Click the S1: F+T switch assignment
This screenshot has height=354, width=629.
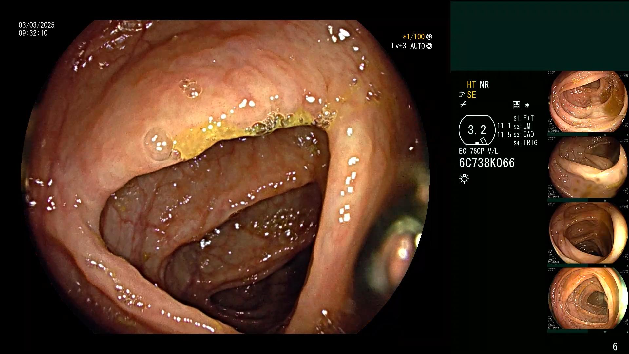[x=524, y=118]
